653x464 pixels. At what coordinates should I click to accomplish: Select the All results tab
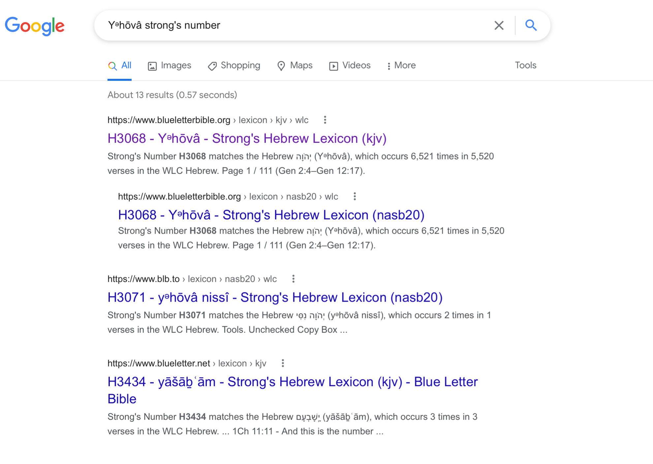click(x=120, y=65)
